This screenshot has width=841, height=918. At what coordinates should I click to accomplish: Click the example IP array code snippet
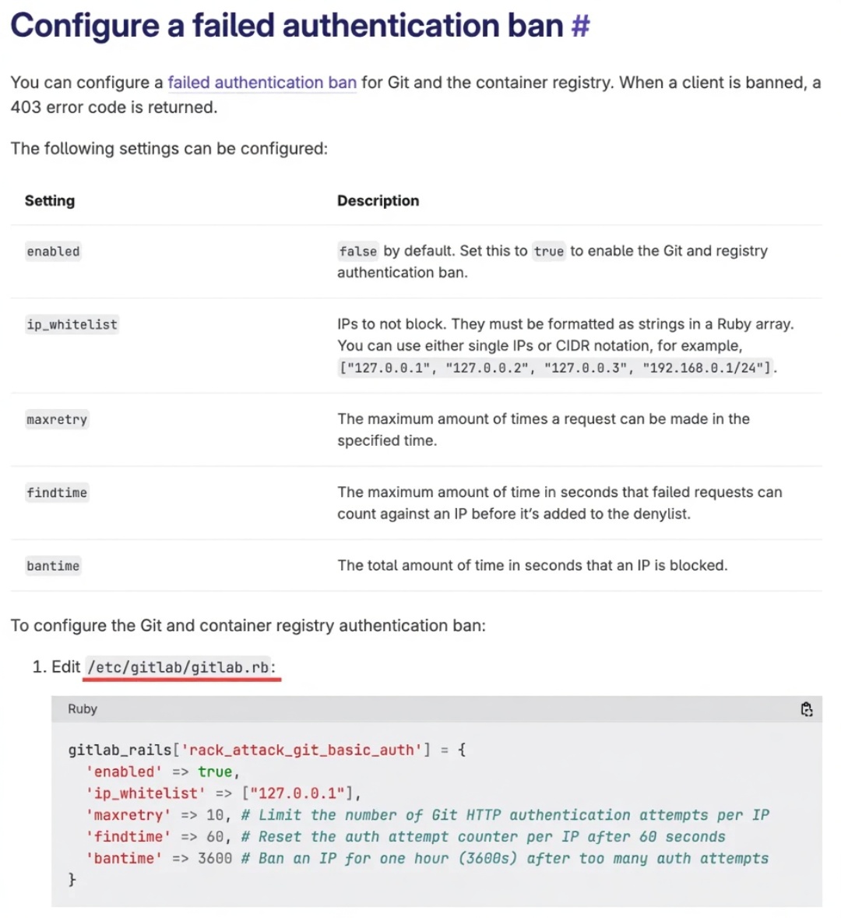[556, 368]
